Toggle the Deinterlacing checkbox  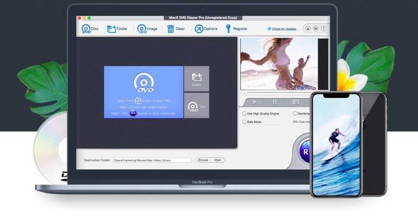(295, 113)
